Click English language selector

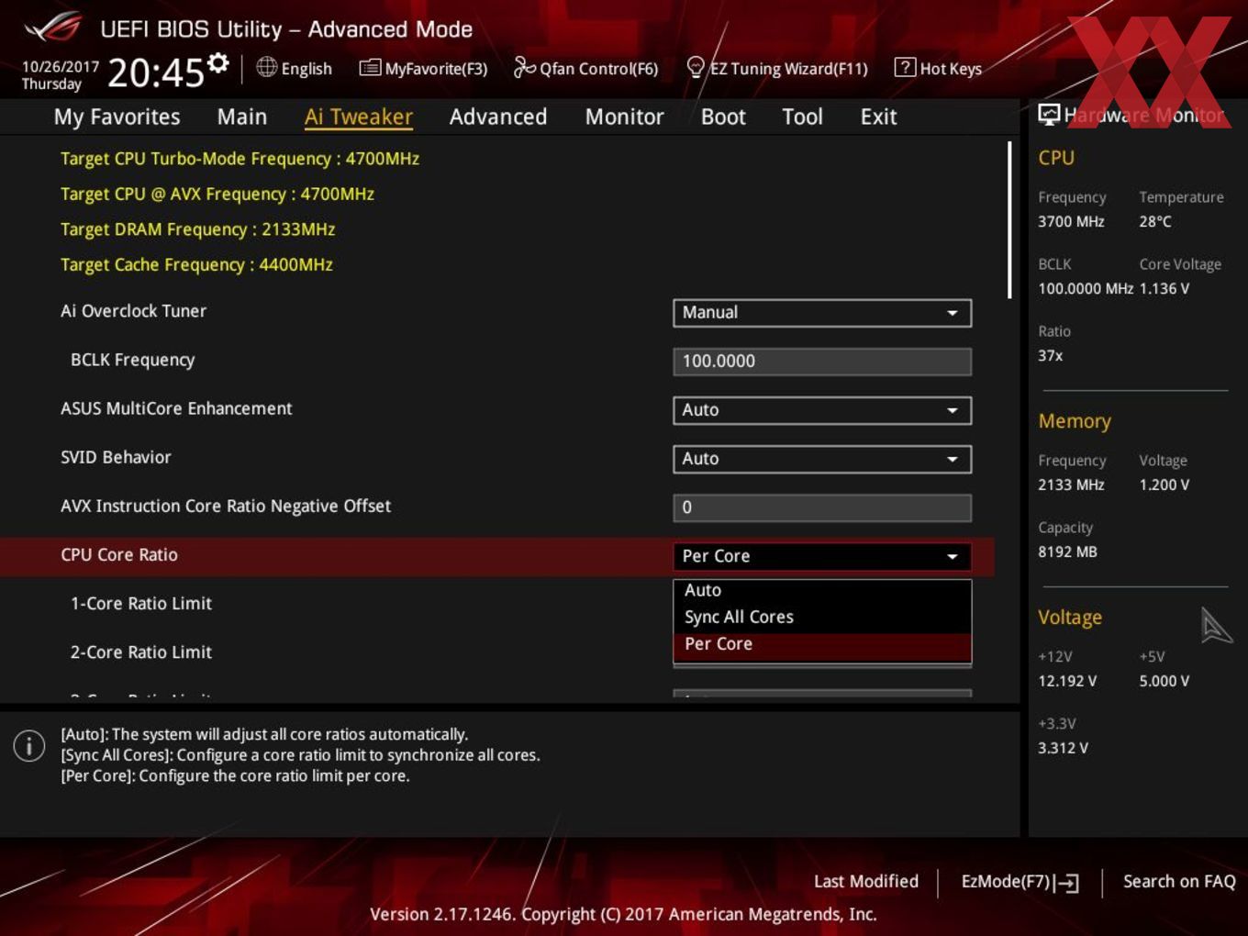coord(294,69)
